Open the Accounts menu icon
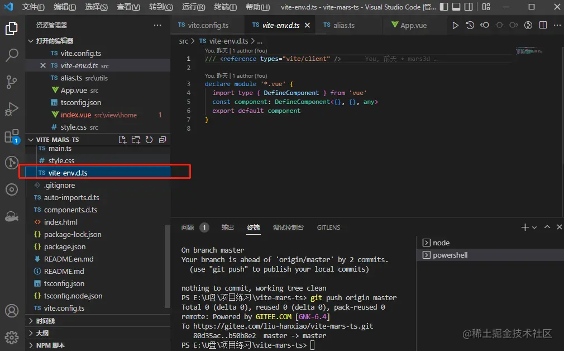Screen dimensions: 564x351 (x=12, y=311)
